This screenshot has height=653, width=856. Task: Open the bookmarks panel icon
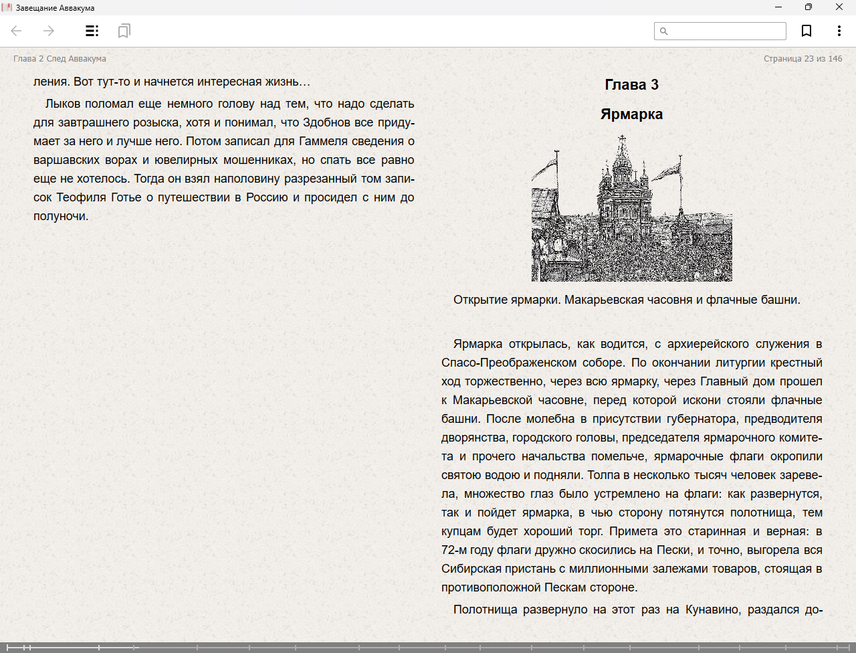coord(124,31)
